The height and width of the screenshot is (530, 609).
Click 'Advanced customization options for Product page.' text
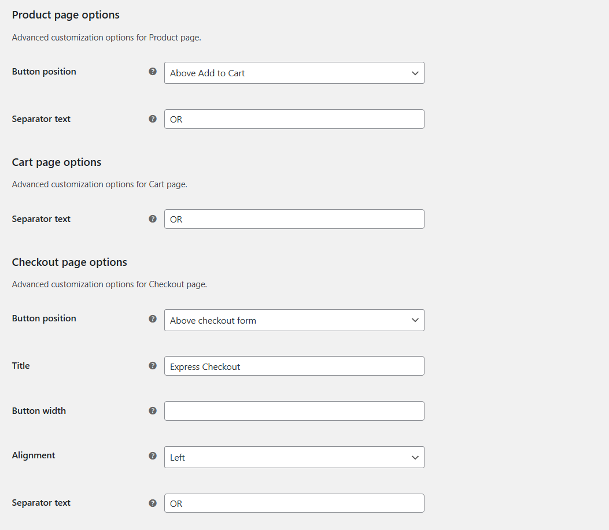[106, 38]
